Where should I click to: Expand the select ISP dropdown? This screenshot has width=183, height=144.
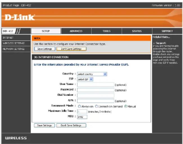pos(85,79)
